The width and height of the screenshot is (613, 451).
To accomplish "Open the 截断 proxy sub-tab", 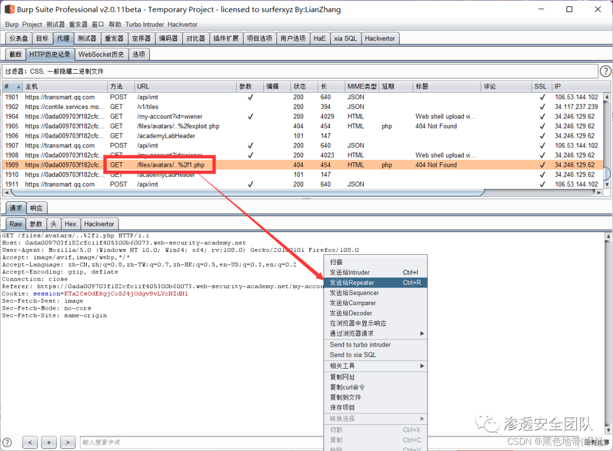I will [x=16, y=54].
